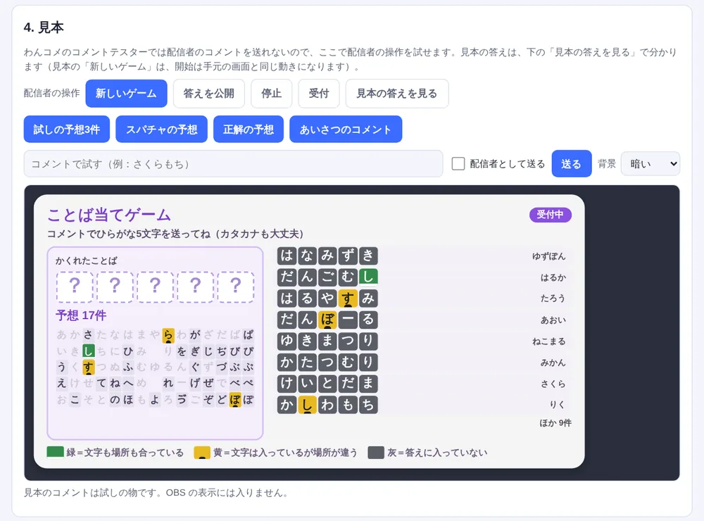Click the あいさつのコメント button

[x=346, y=130]
